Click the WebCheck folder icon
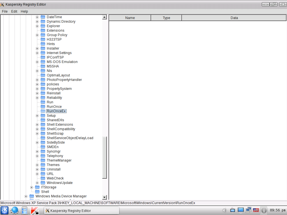 pos(43,178)
